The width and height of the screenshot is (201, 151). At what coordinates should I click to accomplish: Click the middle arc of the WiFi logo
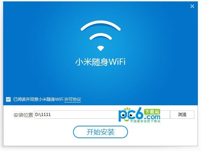pyautogui.click(x=100, y=36)
